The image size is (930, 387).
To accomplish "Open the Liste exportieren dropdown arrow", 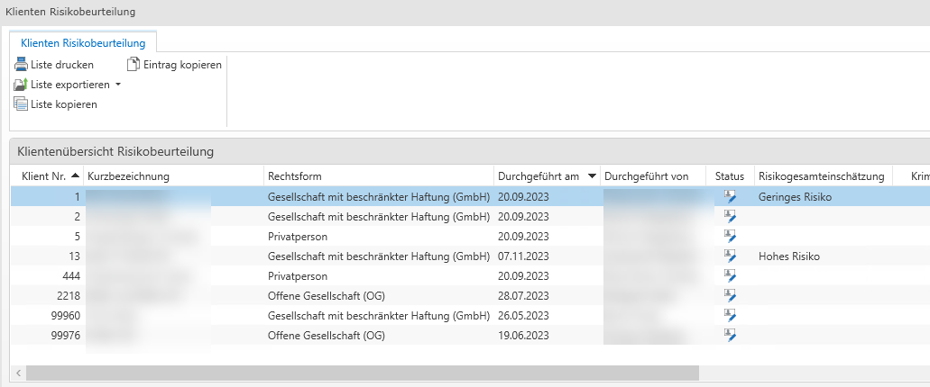I will coord(118,85).
